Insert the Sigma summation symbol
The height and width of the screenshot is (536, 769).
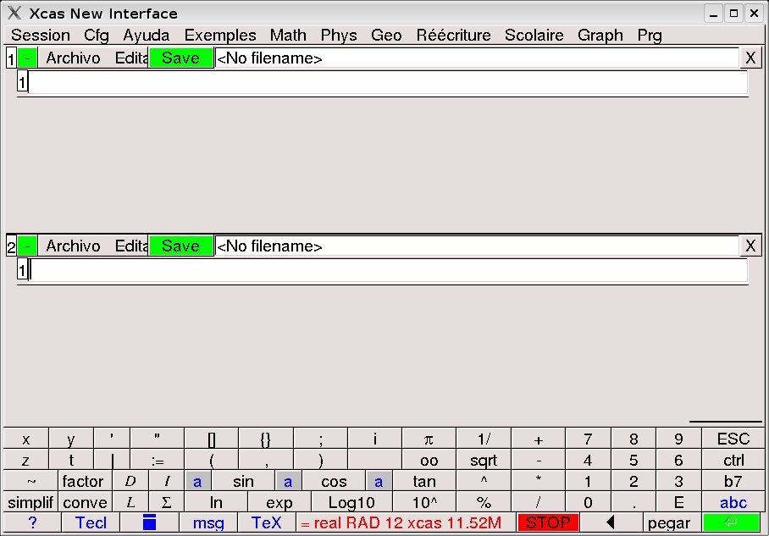click(166, 502)
